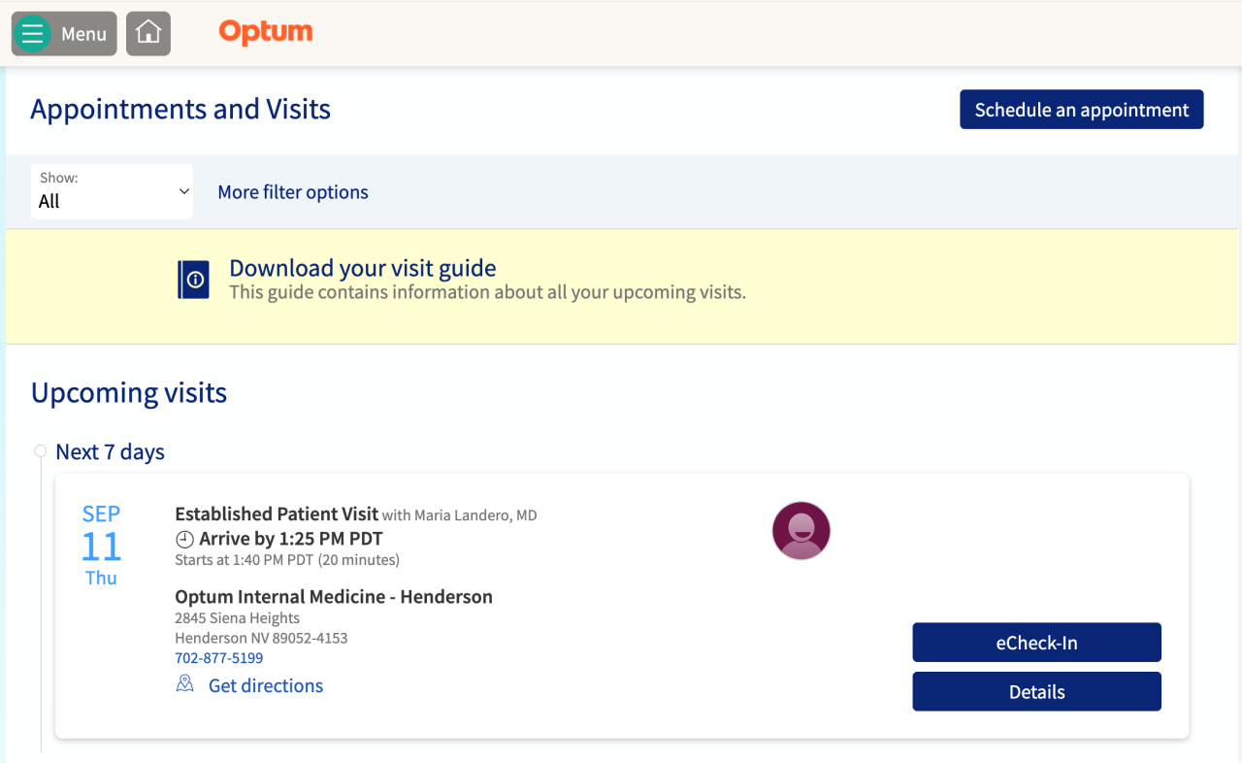Screen dimensions: 1242x763
Task: Click the SEP 11 Thu date block
Action: click(x=101, y=546)
